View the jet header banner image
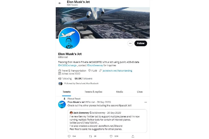 [x=103, y=23]
